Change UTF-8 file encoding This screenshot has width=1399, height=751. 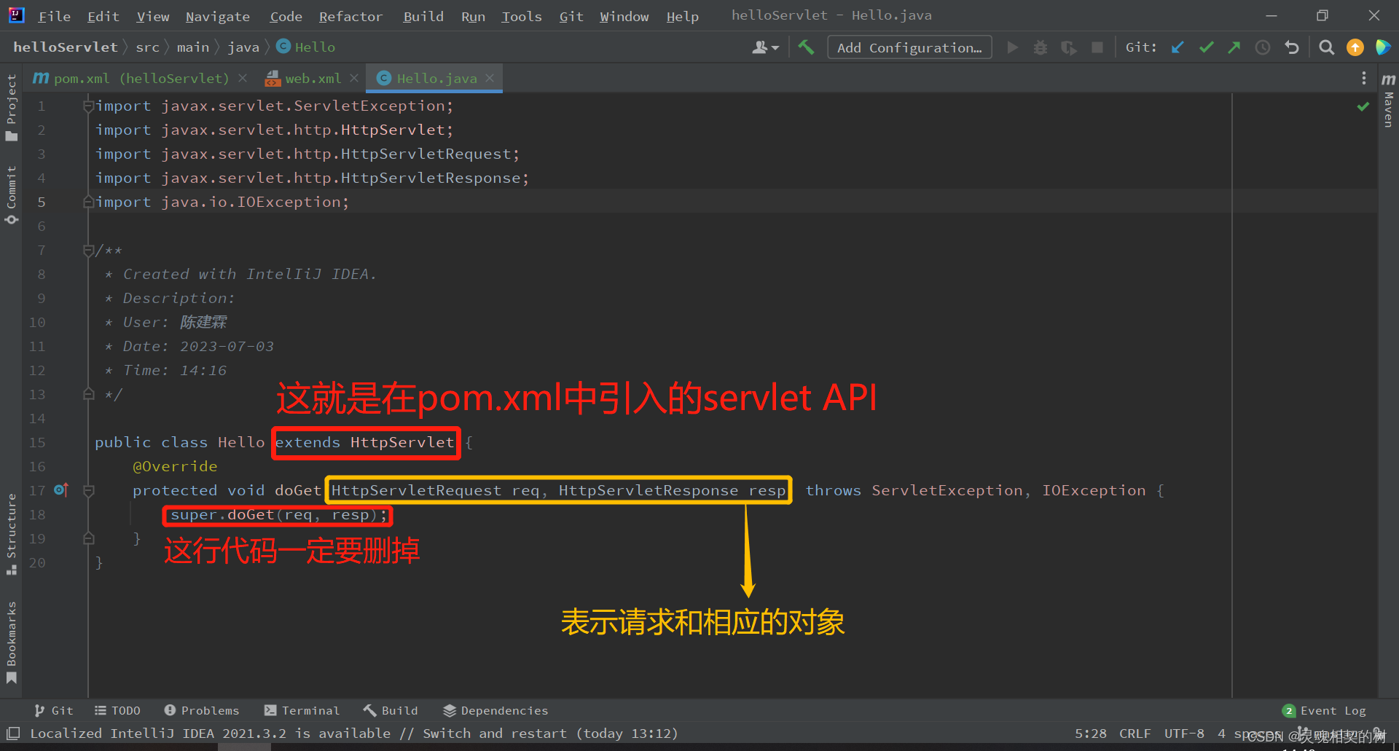point(1184,734)
